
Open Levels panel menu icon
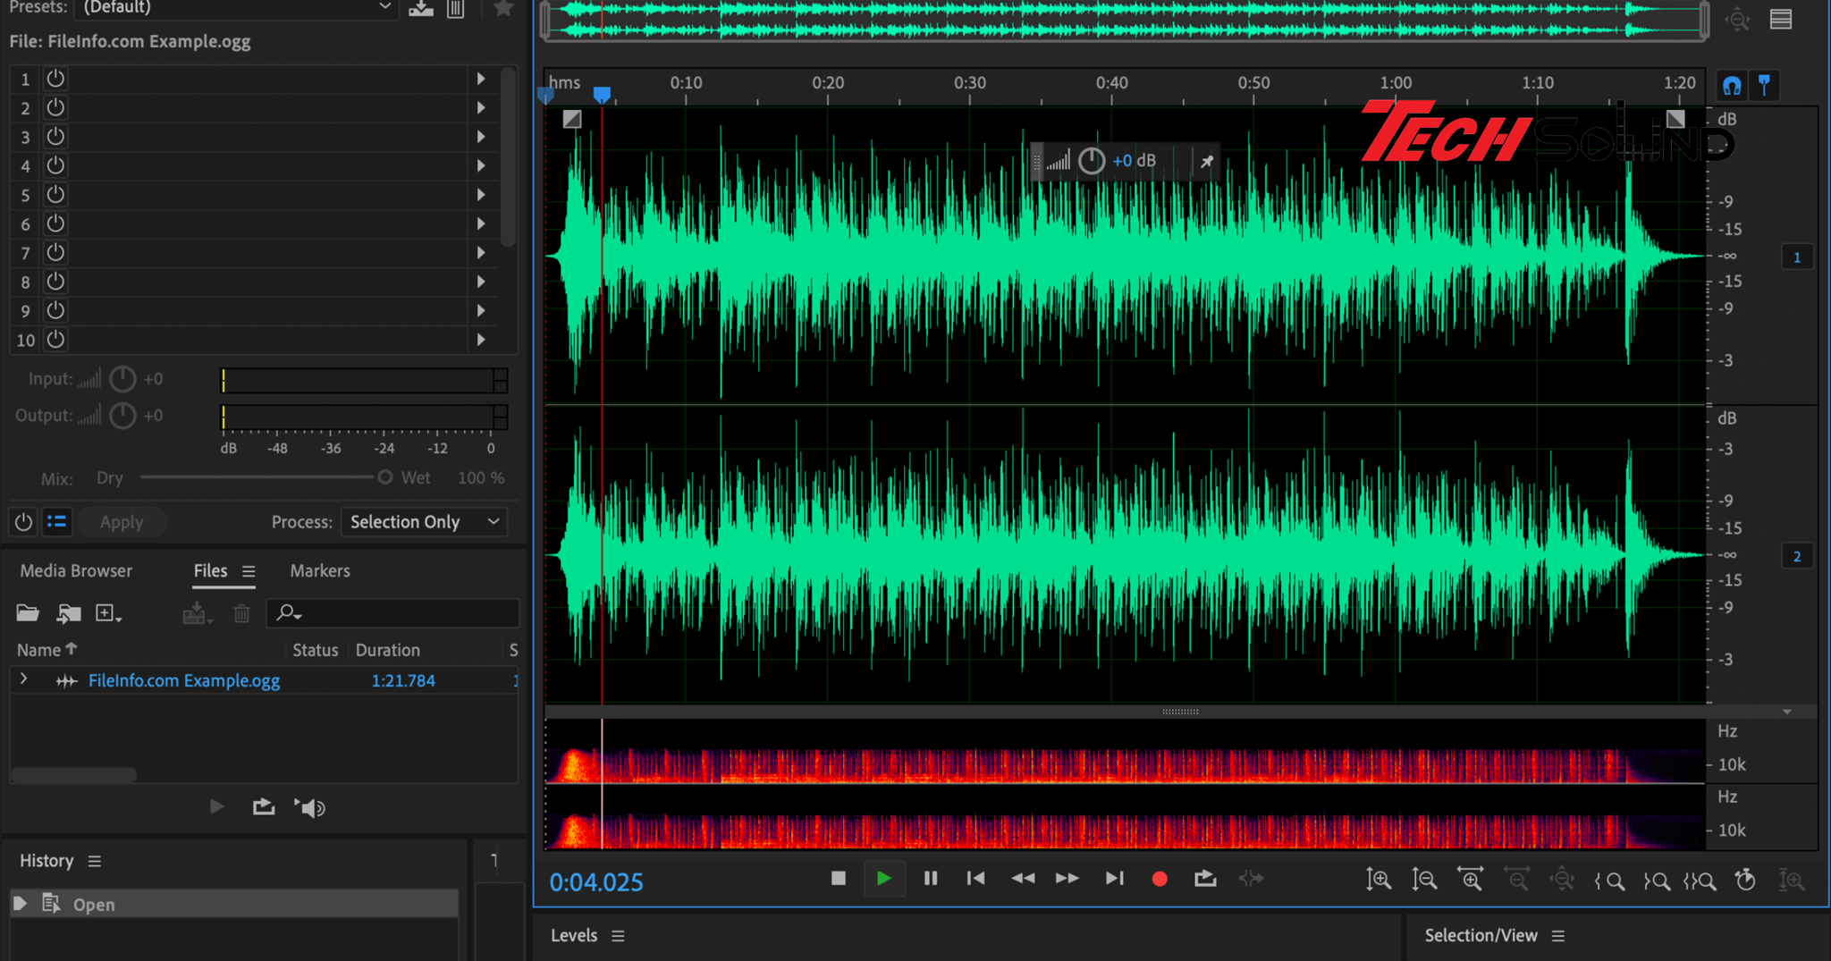point(618,936)
